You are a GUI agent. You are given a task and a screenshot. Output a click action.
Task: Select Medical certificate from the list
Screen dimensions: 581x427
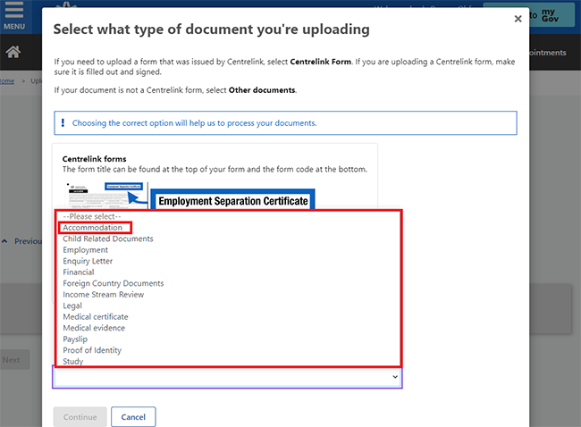pyautogui.click(x=95, y=317)
